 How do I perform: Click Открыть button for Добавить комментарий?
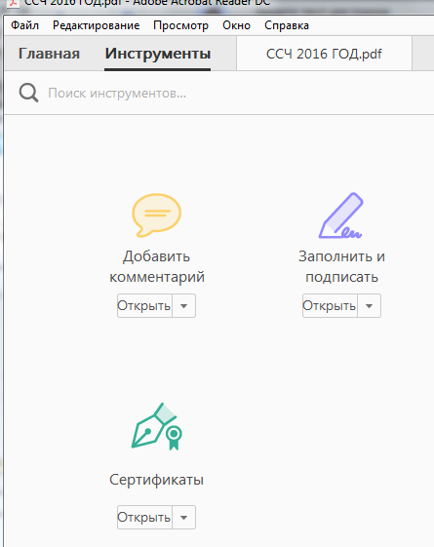(144, 306)
